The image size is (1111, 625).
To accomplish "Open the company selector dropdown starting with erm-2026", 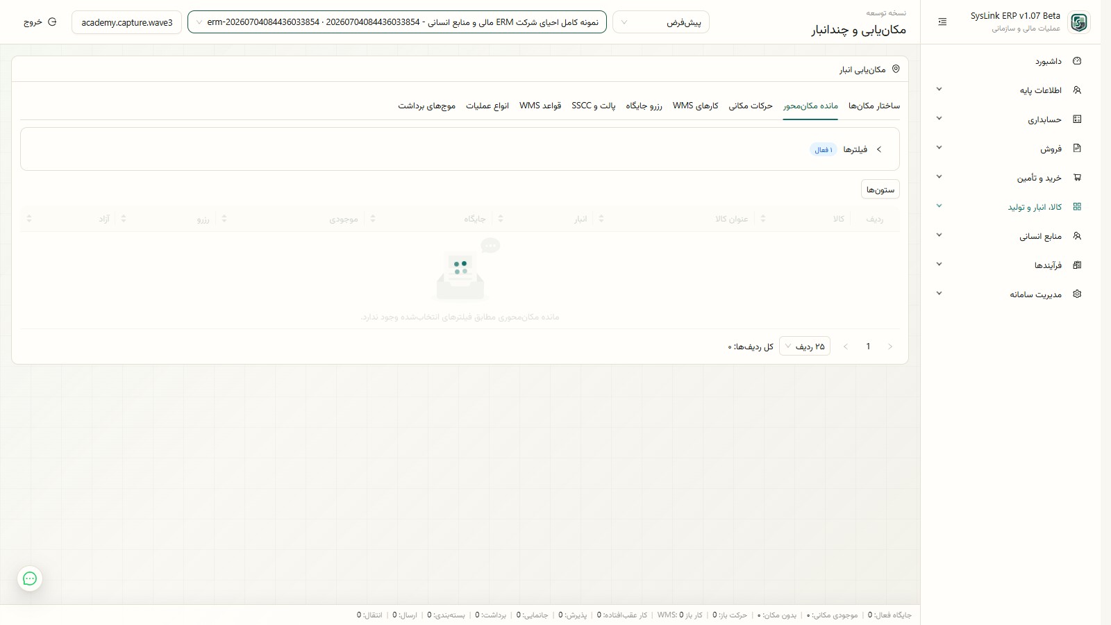I will click(397, 22).
